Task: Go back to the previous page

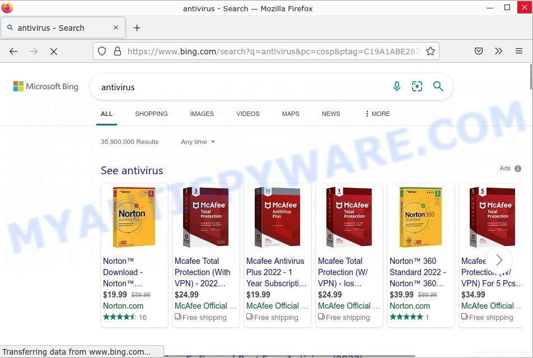Action: 13,52
